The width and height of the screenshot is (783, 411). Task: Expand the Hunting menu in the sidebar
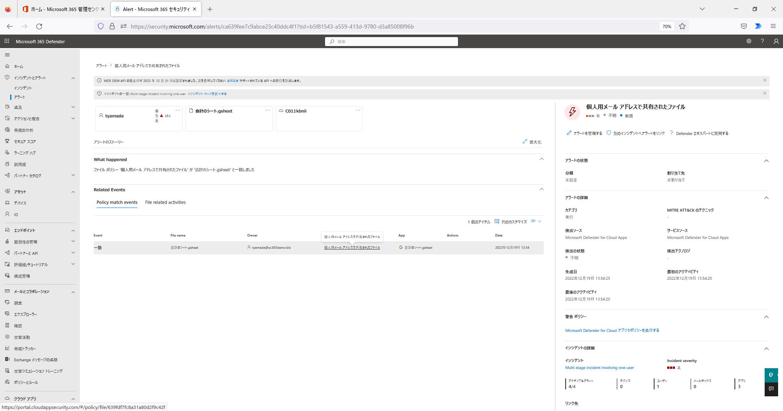pos(73,107)
